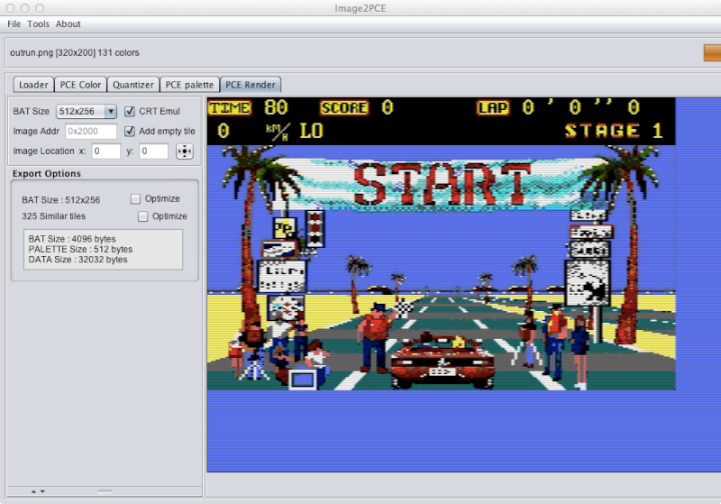
Task: Click the Image Addr field
Action: click(x=91, y=131)
